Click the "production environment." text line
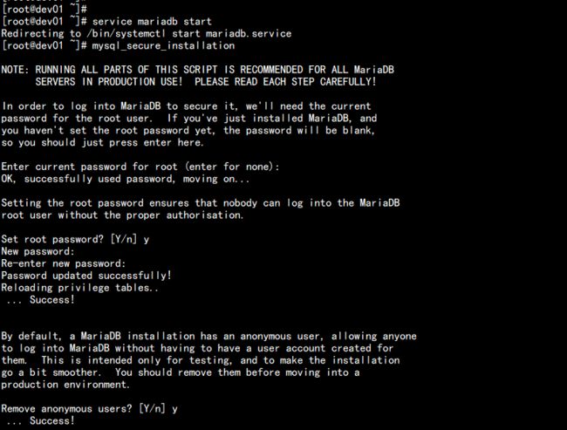 66,384
